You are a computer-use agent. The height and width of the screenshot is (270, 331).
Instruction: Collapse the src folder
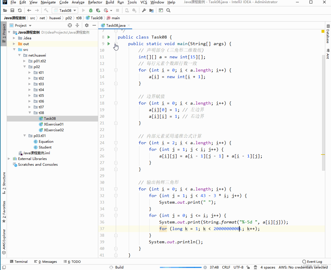click(14, 49)
